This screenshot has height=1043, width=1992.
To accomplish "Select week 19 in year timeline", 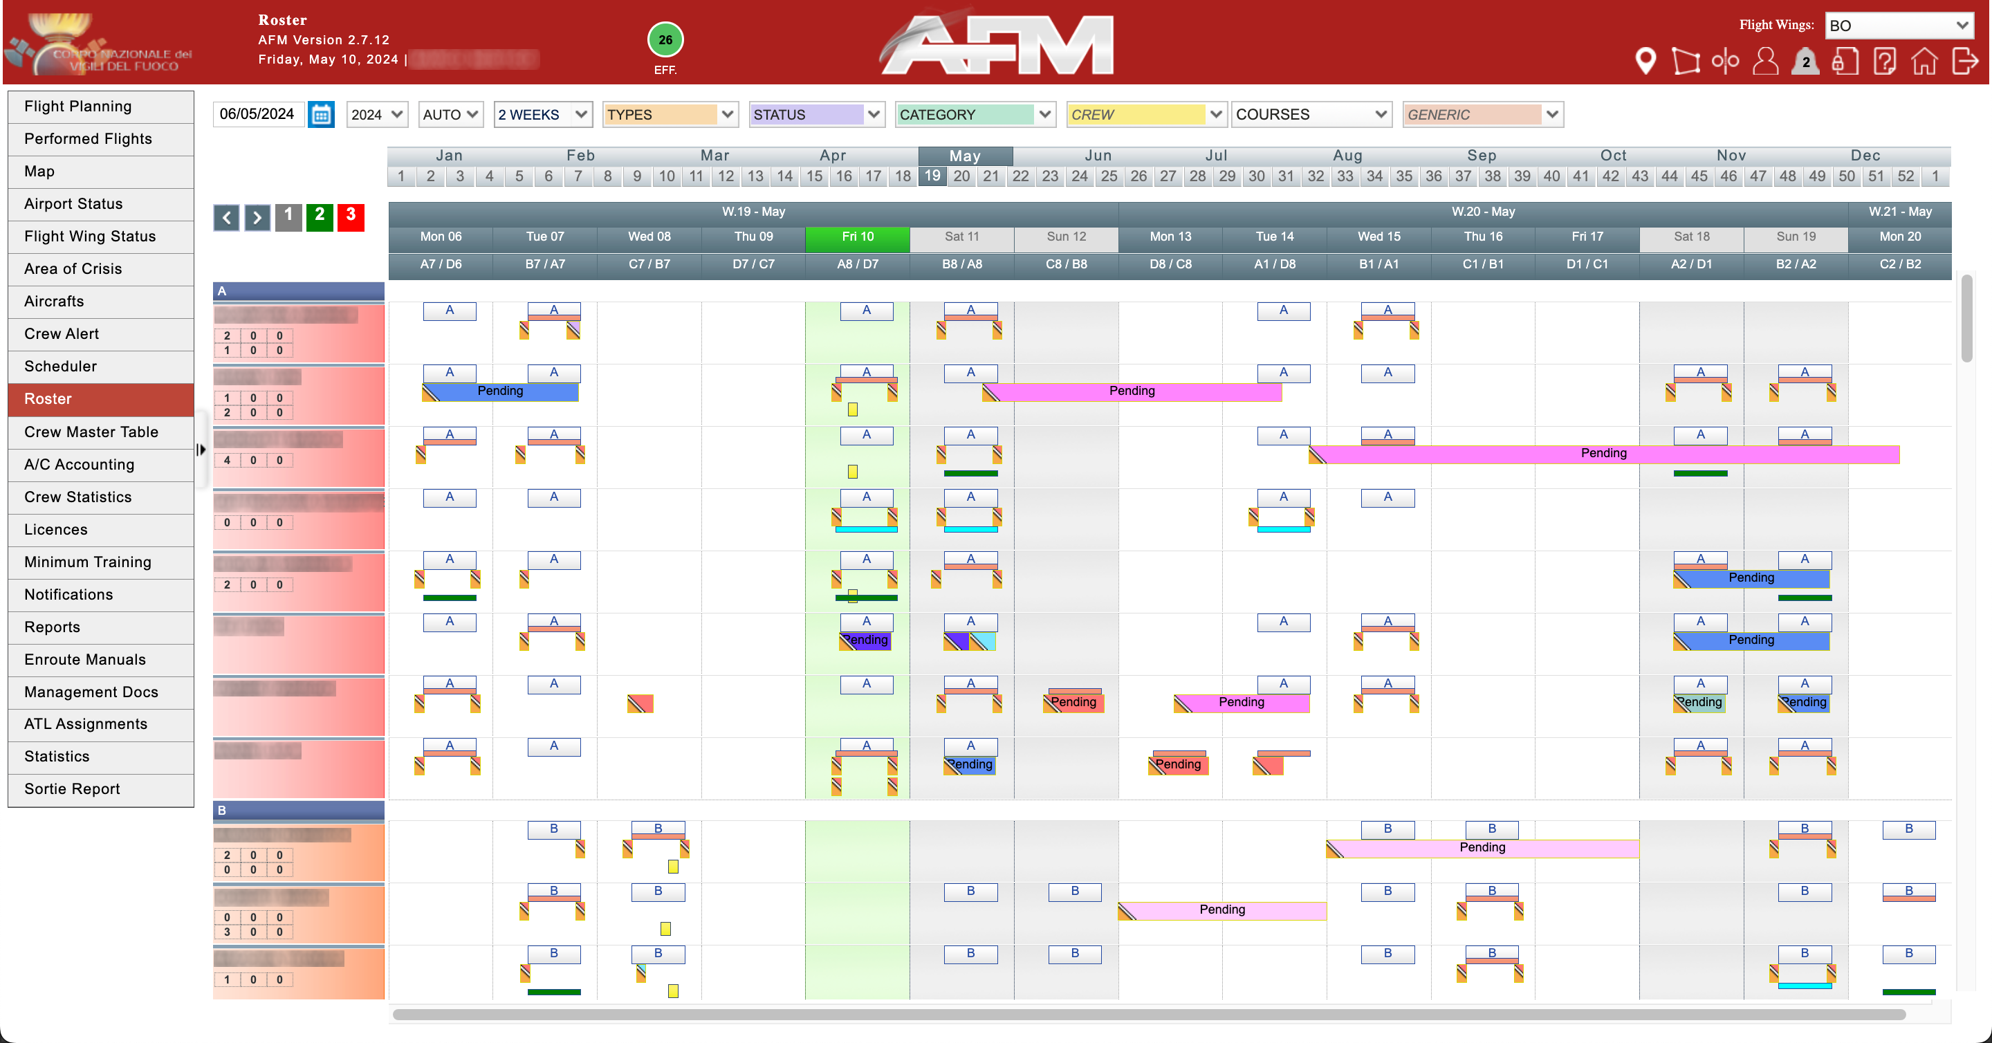I will click(932, 176).
